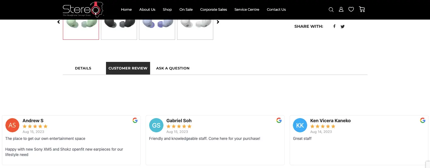The height and width of the screenshot is (168, 430).
Task: Switch to Ask a Question tab
Action: (x=173, y=68)
